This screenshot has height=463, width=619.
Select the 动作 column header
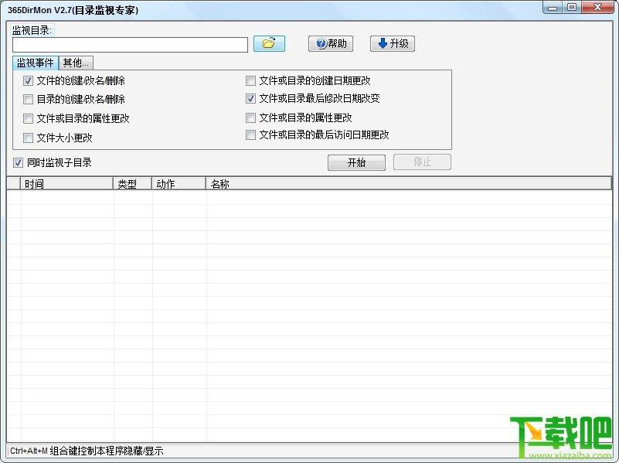[179, 184]
